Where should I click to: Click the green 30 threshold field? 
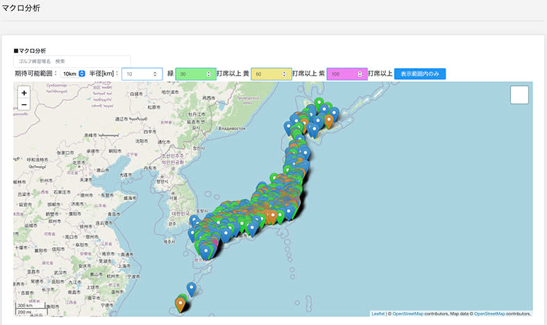190,74
